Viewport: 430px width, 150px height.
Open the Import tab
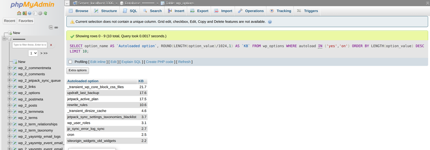point(223,11)
